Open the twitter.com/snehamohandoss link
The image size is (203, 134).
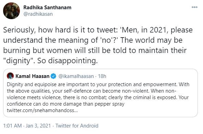42,110
